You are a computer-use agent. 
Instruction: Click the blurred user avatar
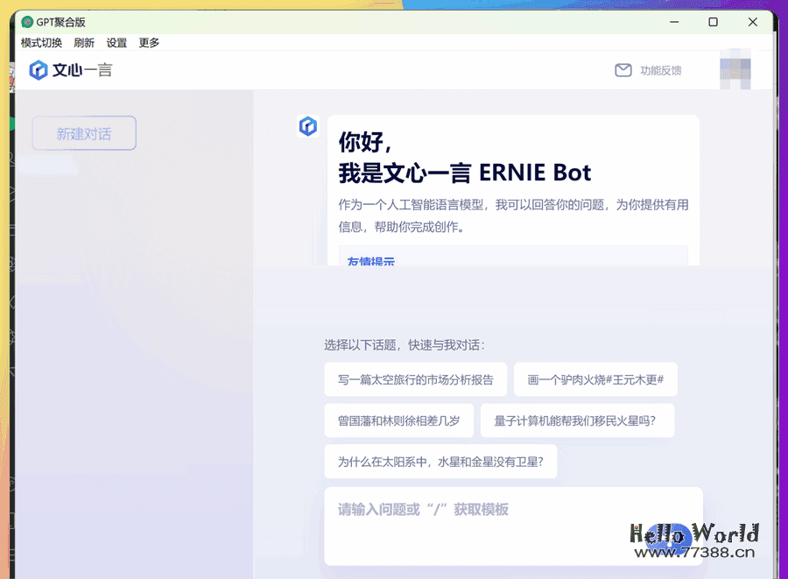point(735,69)
